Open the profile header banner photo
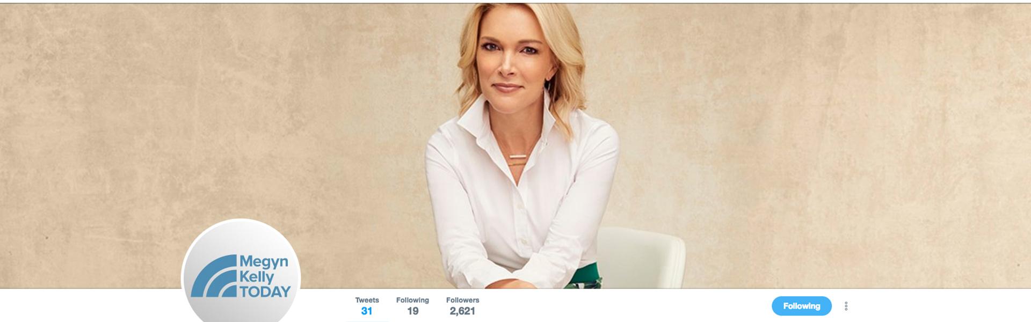 click(x=515, y=145)
